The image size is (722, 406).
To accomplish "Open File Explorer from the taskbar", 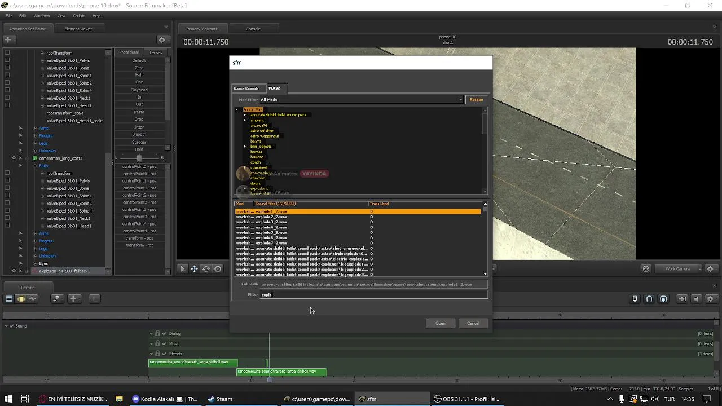I will coord(119,399).
